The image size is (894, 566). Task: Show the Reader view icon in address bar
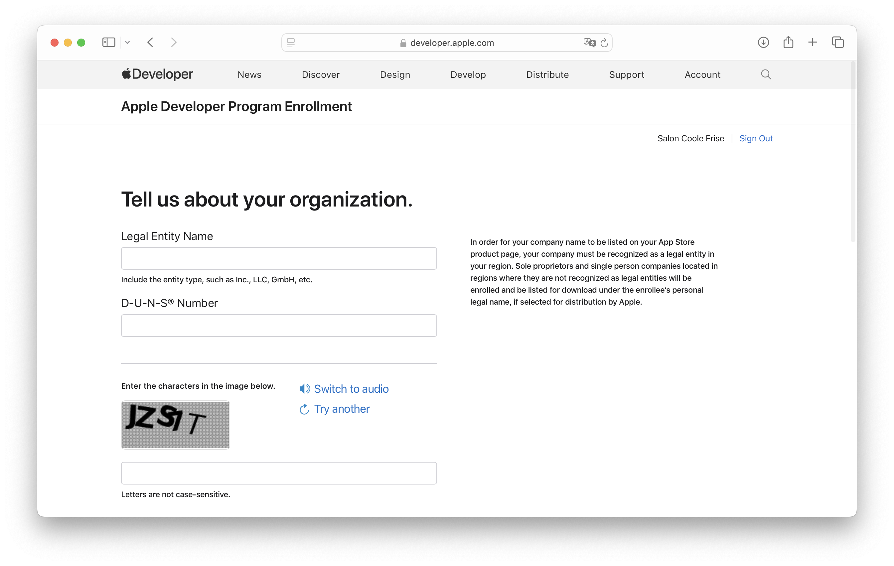coord(291,43)
